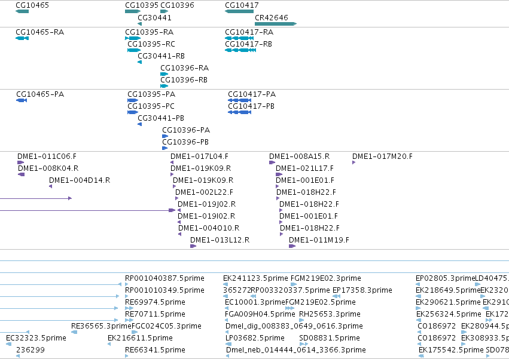Click EST label FGA009H04.5prime
The width and height of the screenshot is (509, 359).
[260, 314]
